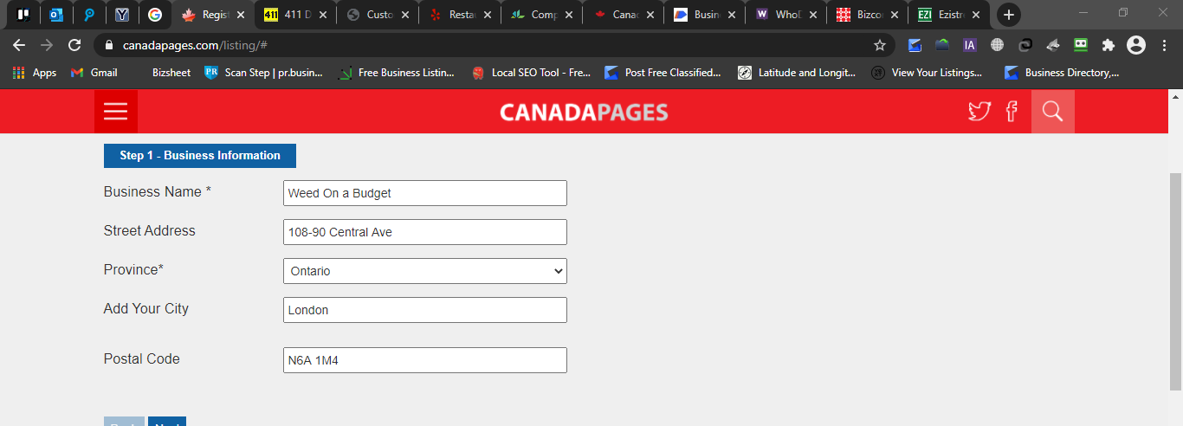The width and height of the screenshot is (1183, 426).
Task: Open View Your Listings bookmark
Action: (927, 73)
